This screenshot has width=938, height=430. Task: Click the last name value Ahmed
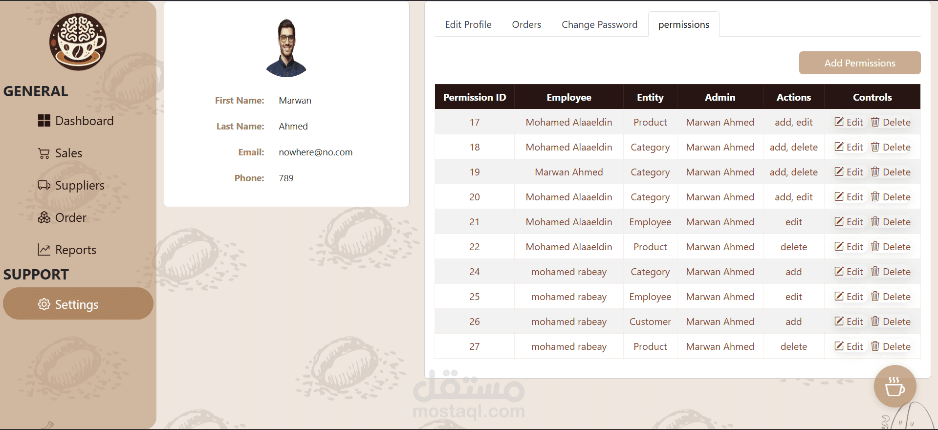tap(293, 126)
